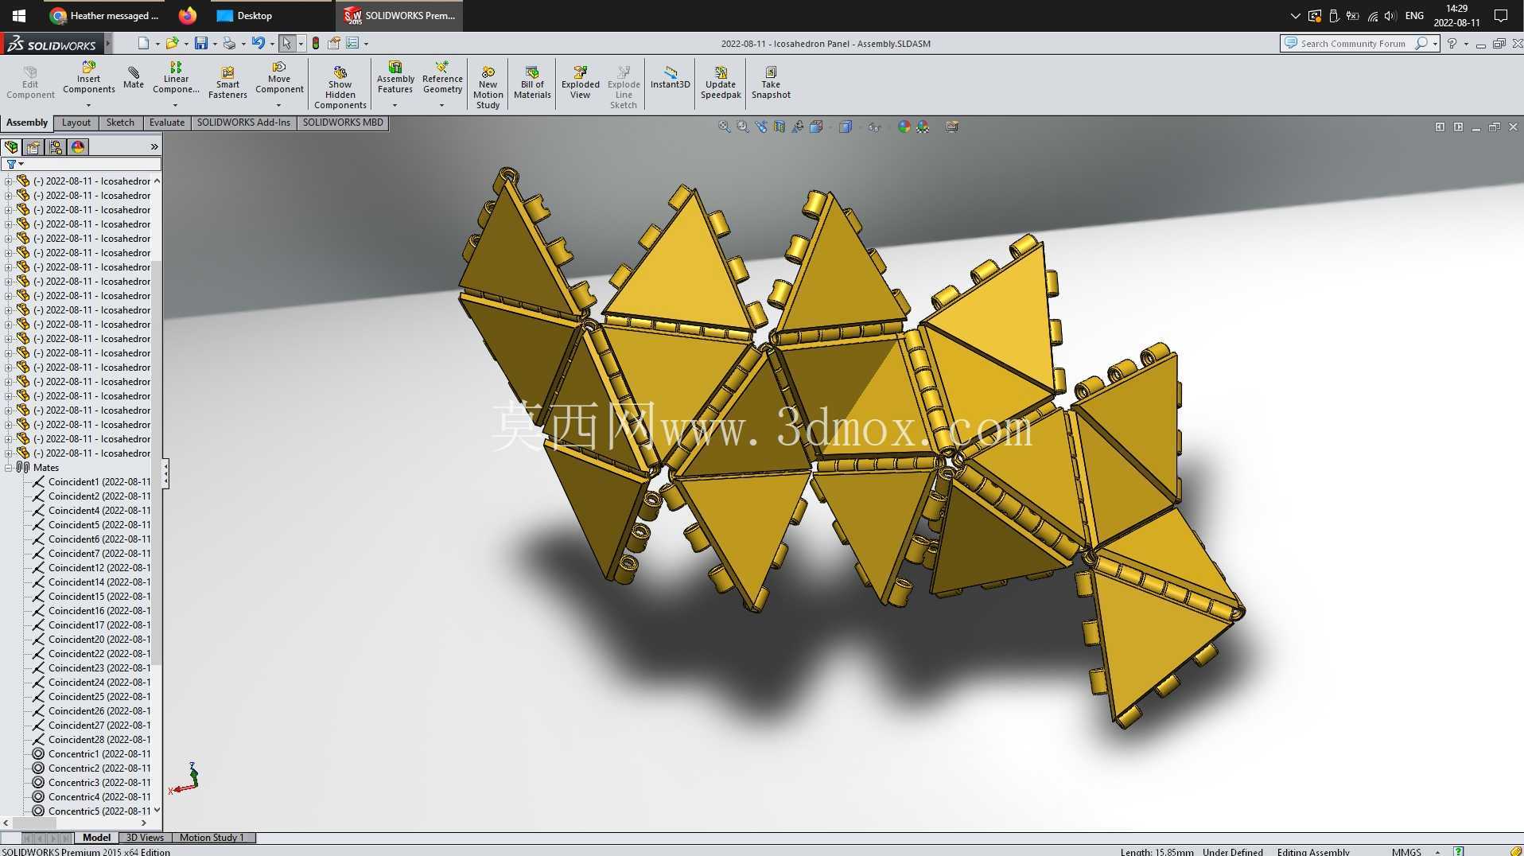The height and width of the screenshot is (856, 1524).
Task: Click the Open file icon
Action: pos(172,43)
